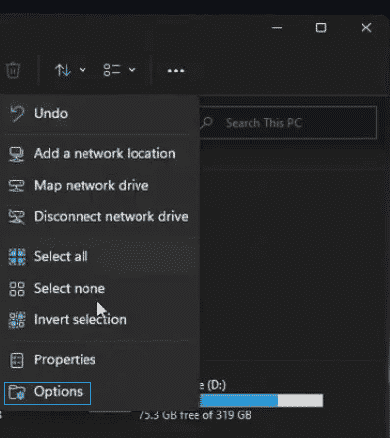Screen dimensions: 390x438
Task: Click the Undo arrow icon
Action: pyautogui.click(x=17, y=113)
